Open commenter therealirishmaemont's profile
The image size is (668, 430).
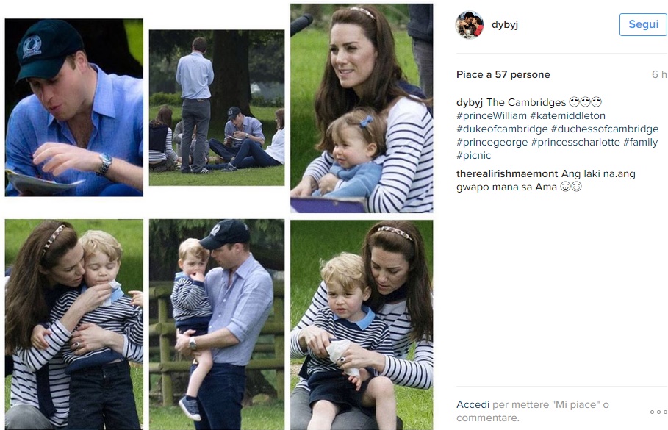[507, 174]
